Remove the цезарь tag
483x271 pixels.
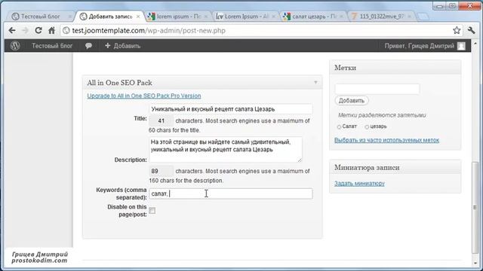pos(367,126)
